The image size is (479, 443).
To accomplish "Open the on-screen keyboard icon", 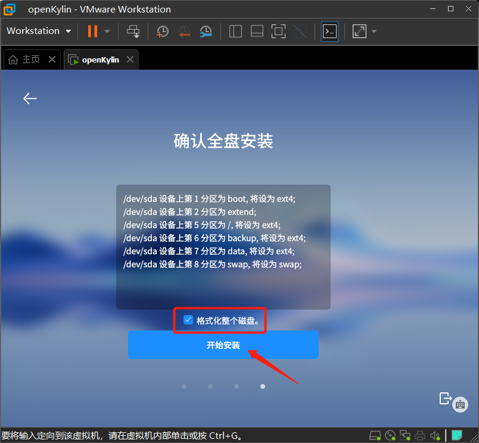I will (x=460, y=405).
